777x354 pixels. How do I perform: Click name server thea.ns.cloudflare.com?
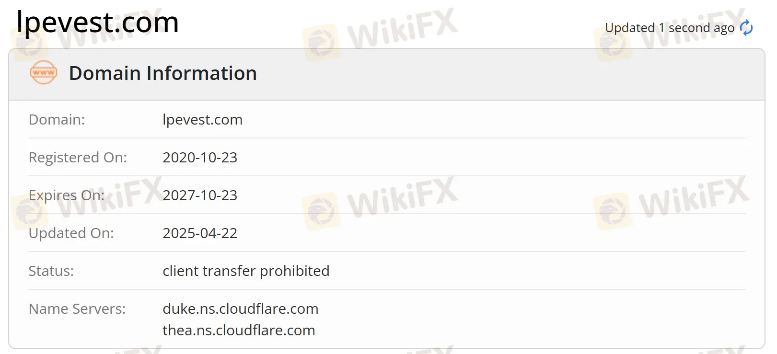(x=239, y=330)
